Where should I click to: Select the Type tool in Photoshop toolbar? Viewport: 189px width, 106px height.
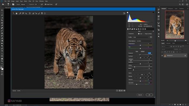2,51
